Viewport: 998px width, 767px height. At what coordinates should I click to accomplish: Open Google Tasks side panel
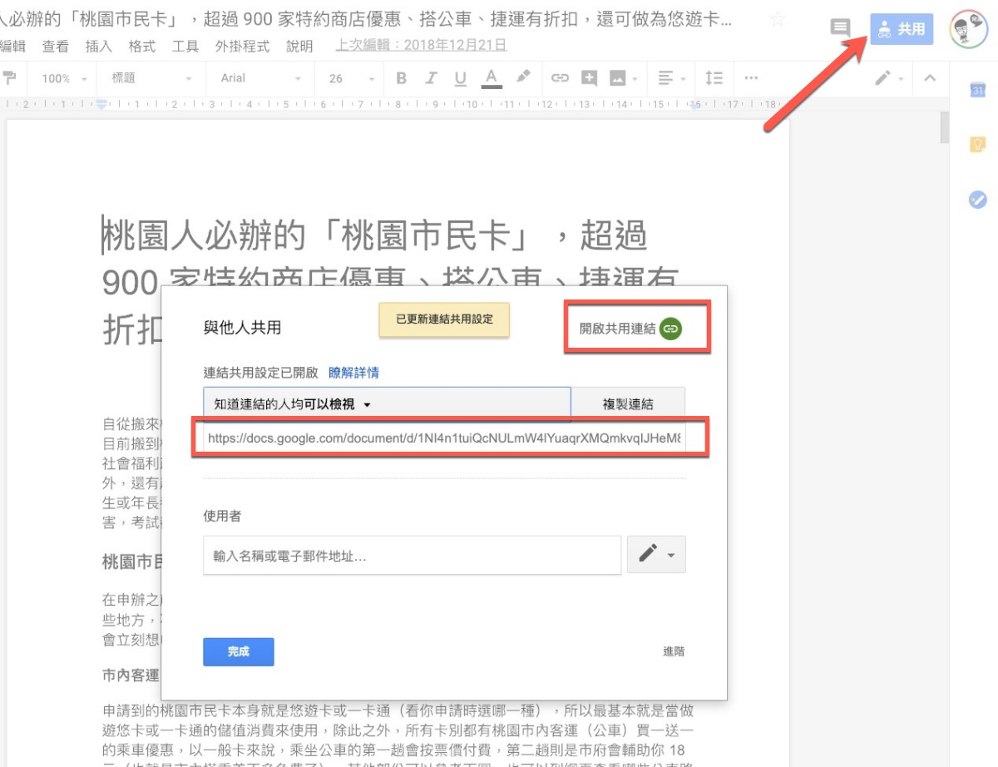click(978, 200)
